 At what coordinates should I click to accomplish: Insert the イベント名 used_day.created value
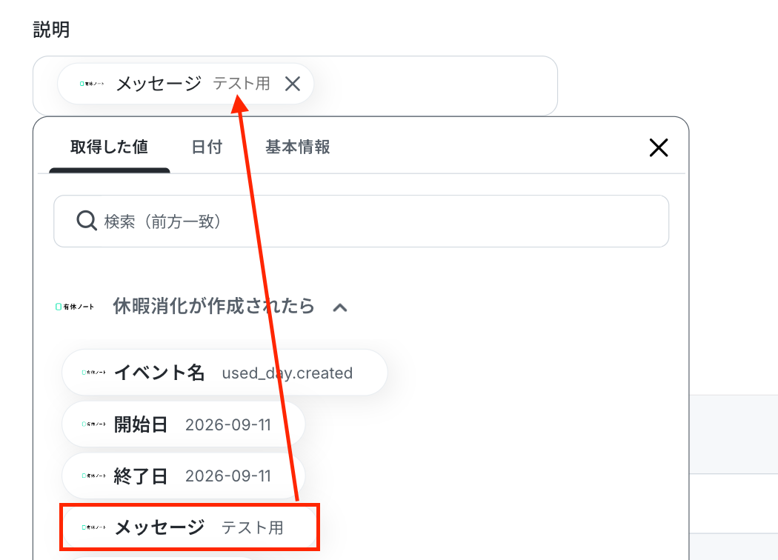225,372
